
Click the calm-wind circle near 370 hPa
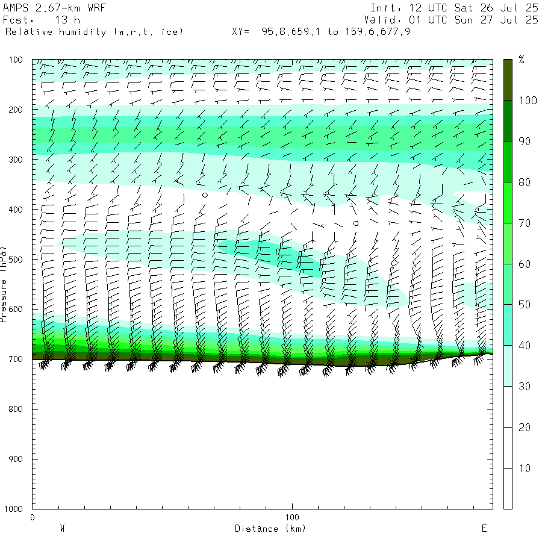pyautogui.click(x=205, y=195)
